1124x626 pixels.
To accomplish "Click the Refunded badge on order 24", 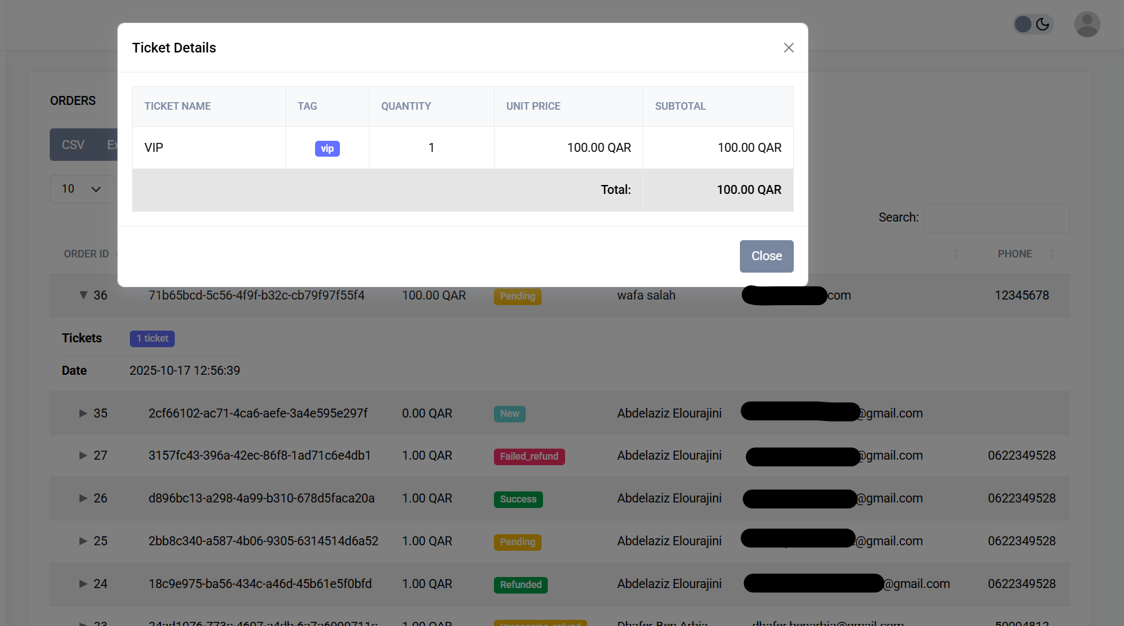I will (x=520, y=585).
